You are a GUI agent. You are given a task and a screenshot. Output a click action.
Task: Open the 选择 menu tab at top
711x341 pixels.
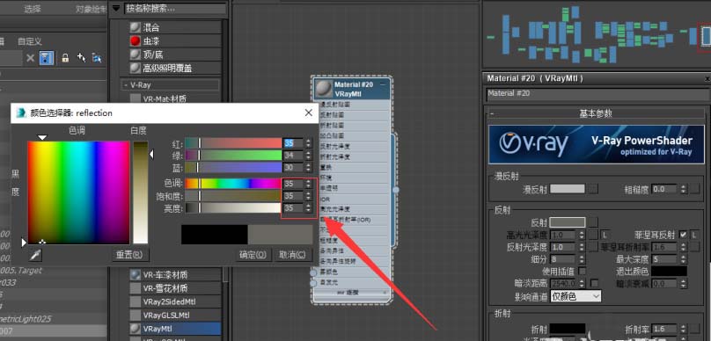(x=33, y=9)
